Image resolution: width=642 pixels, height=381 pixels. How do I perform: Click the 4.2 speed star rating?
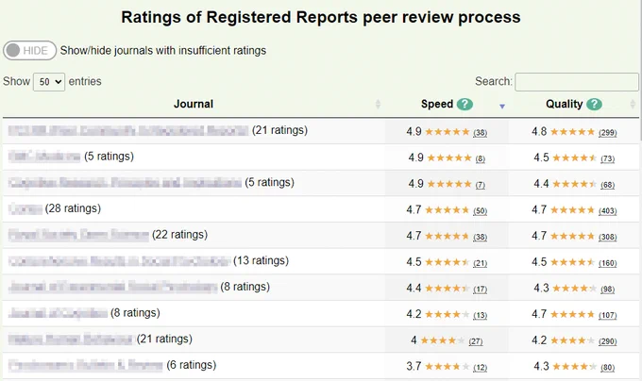point(448,314)
